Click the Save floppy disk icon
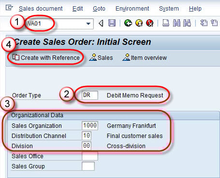The width and height of the screenshot is (220, 178). click(x=112, y=23)
